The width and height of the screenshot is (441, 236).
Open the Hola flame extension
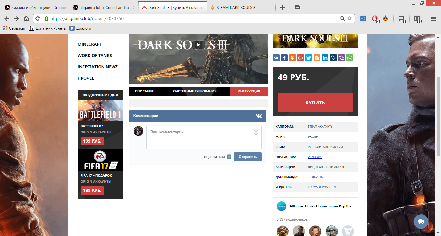pyautogui.click(x=386, y=18)
